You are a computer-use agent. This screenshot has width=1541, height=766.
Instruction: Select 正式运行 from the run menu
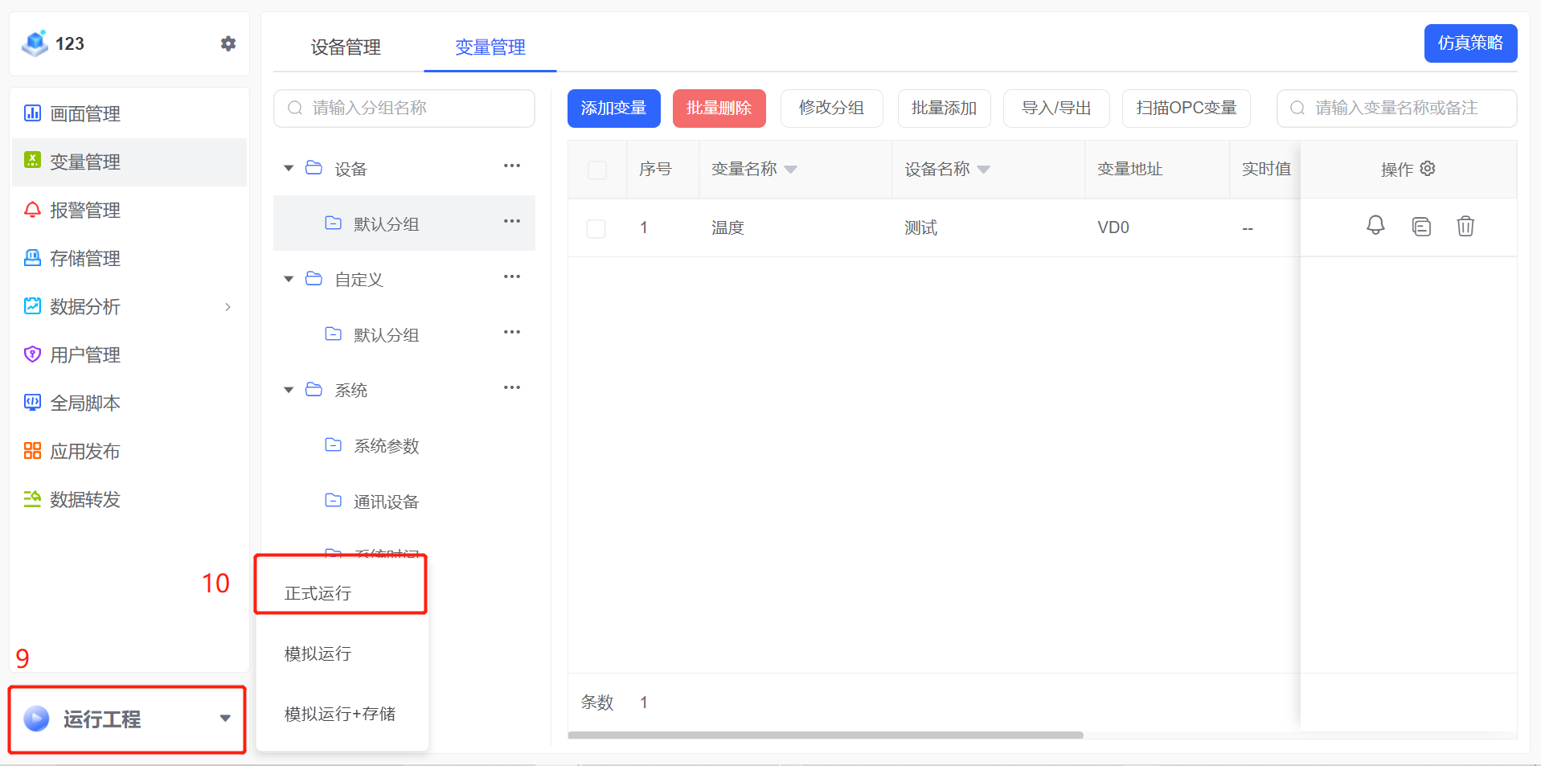318,593
